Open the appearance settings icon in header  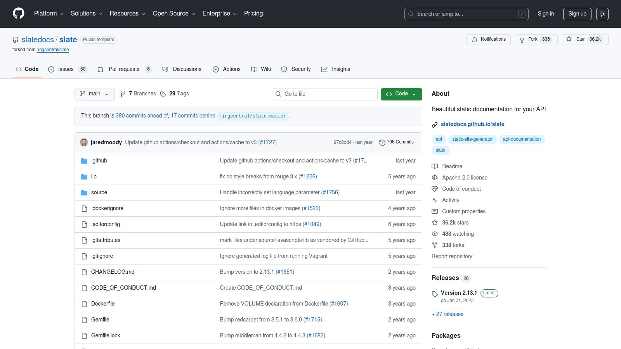tap(602, 14)
